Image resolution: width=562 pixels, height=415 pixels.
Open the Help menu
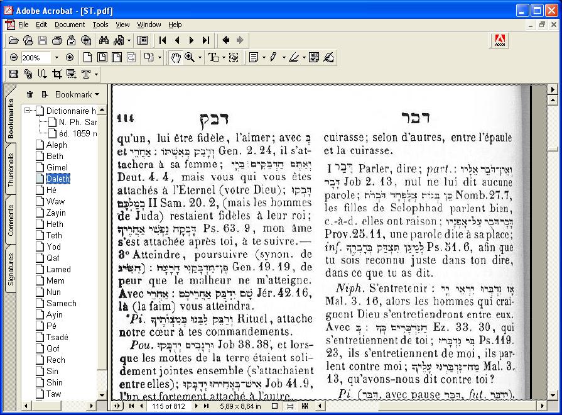pos(175,25)
